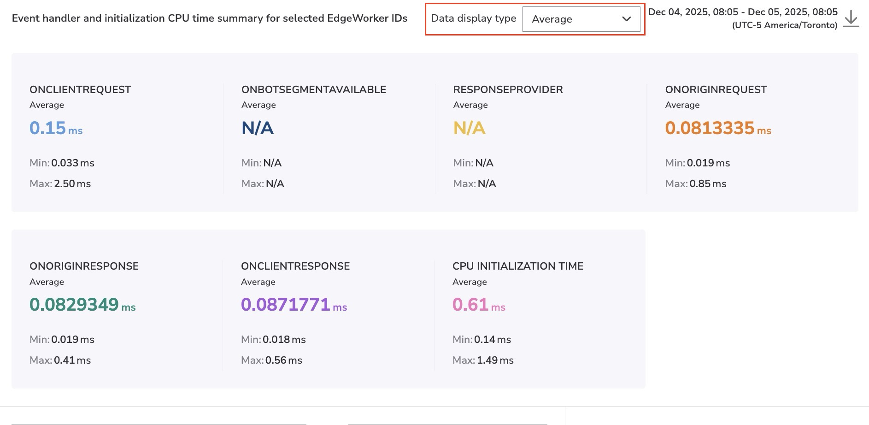
Task: Click the chevron arrow beside Average
Action: 626,19
